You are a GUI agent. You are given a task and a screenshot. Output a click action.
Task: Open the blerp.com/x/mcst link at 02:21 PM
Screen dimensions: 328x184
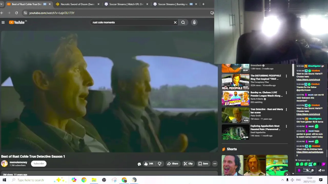308,114
